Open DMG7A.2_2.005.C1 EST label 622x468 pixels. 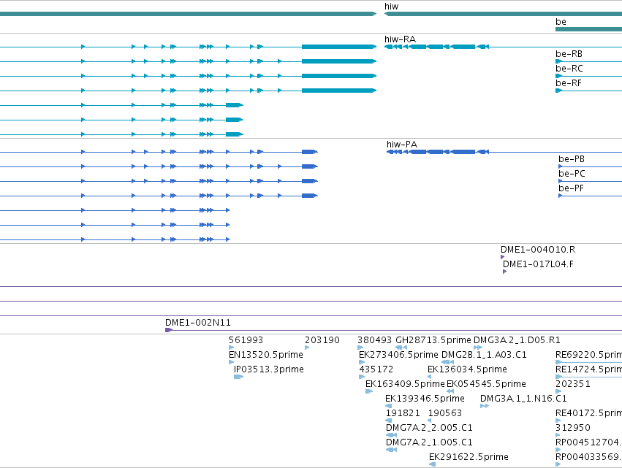tap(429, 428)
